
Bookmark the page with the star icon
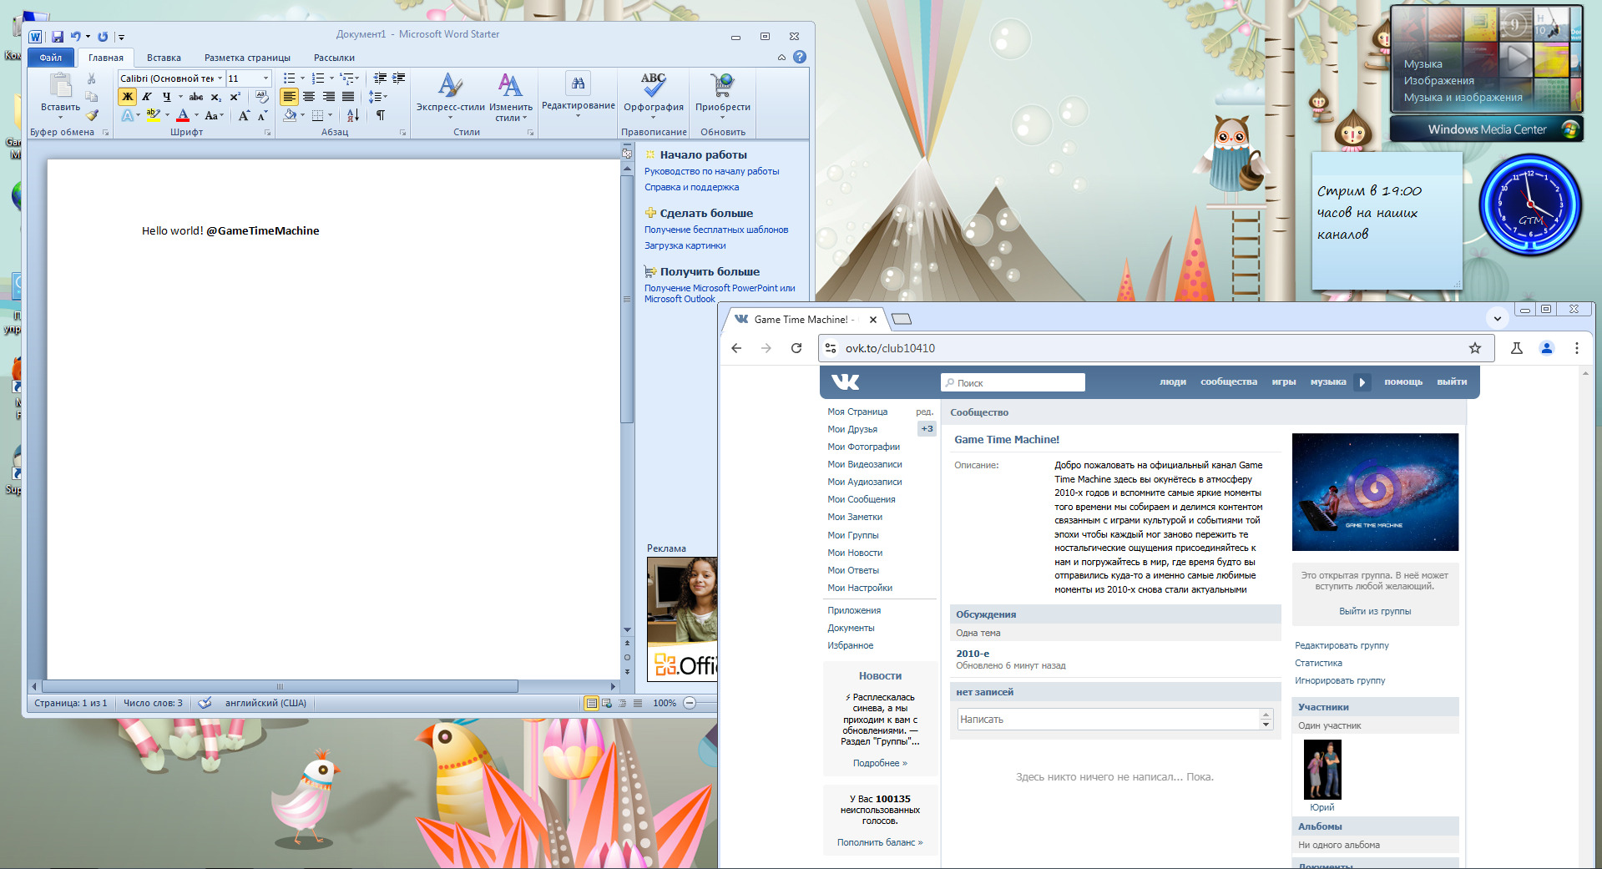(1475, 348)
